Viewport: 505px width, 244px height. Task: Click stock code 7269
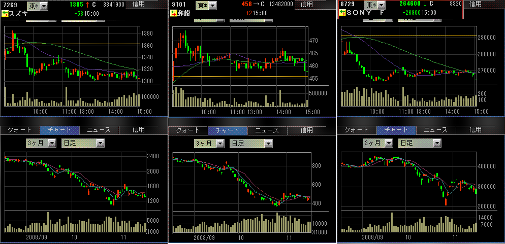(10, 5)
